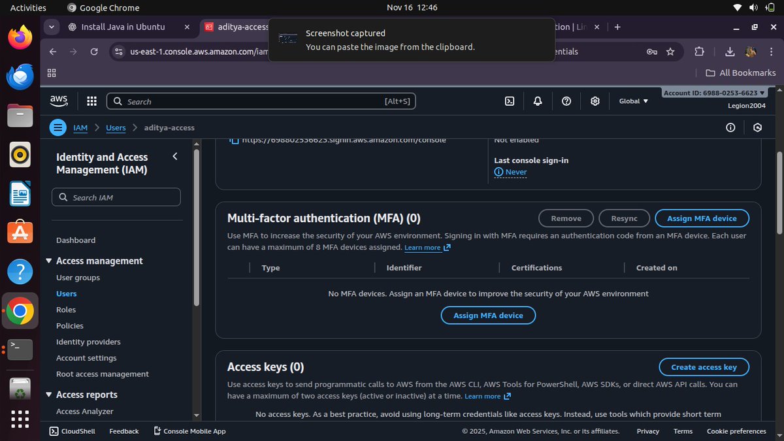Image resolution: width=784 pixels, height=441 pixels.
Task: Open Access Analyzer in the sidebar
Action: (85, 412)
